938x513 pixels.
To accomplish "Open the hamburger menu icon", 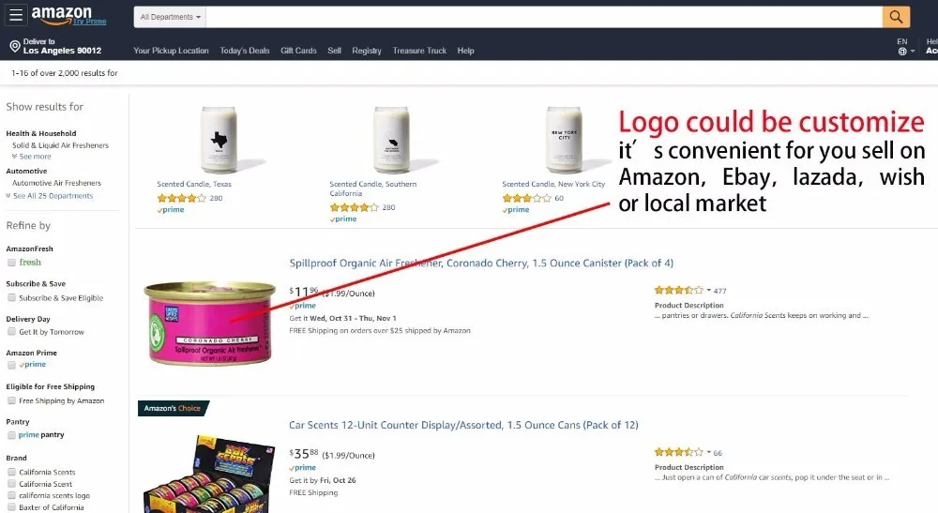I will (x=16, y=15).
